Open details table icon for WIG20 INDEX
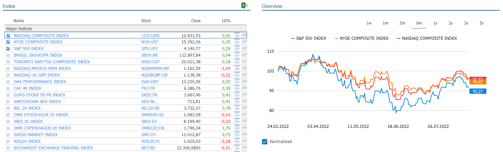The height and width of the screenshot is (152, 503). pos(237,141)
